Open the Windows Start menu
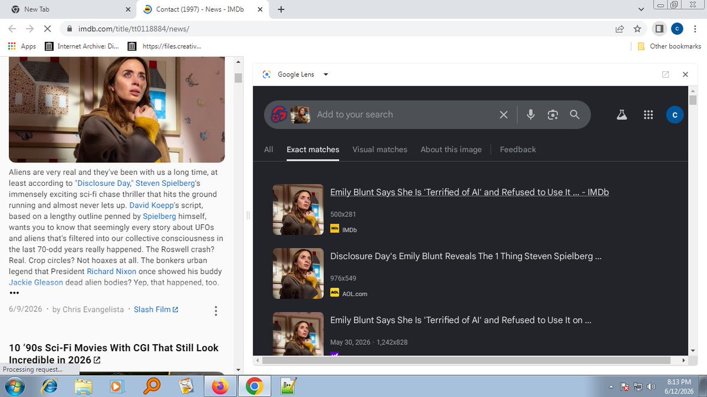 (14, 386)
